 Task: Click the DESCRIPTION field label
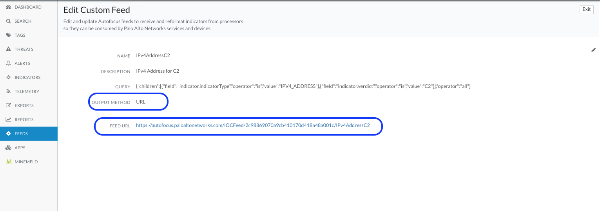pyautogui.click(x=116, y=72)
